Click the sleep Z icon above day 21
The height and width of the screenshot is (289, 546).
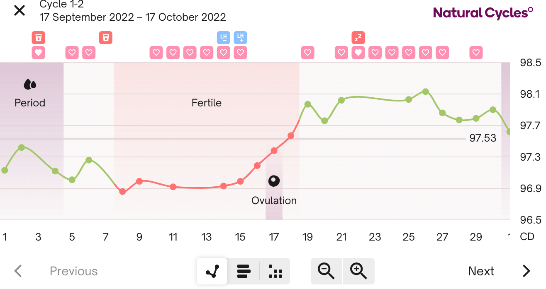pos(358,38)
